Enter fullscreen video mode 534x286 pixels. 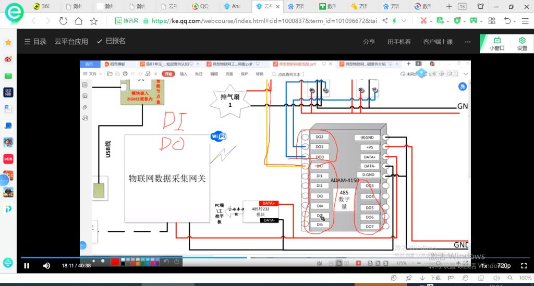(x=524, y=266)
